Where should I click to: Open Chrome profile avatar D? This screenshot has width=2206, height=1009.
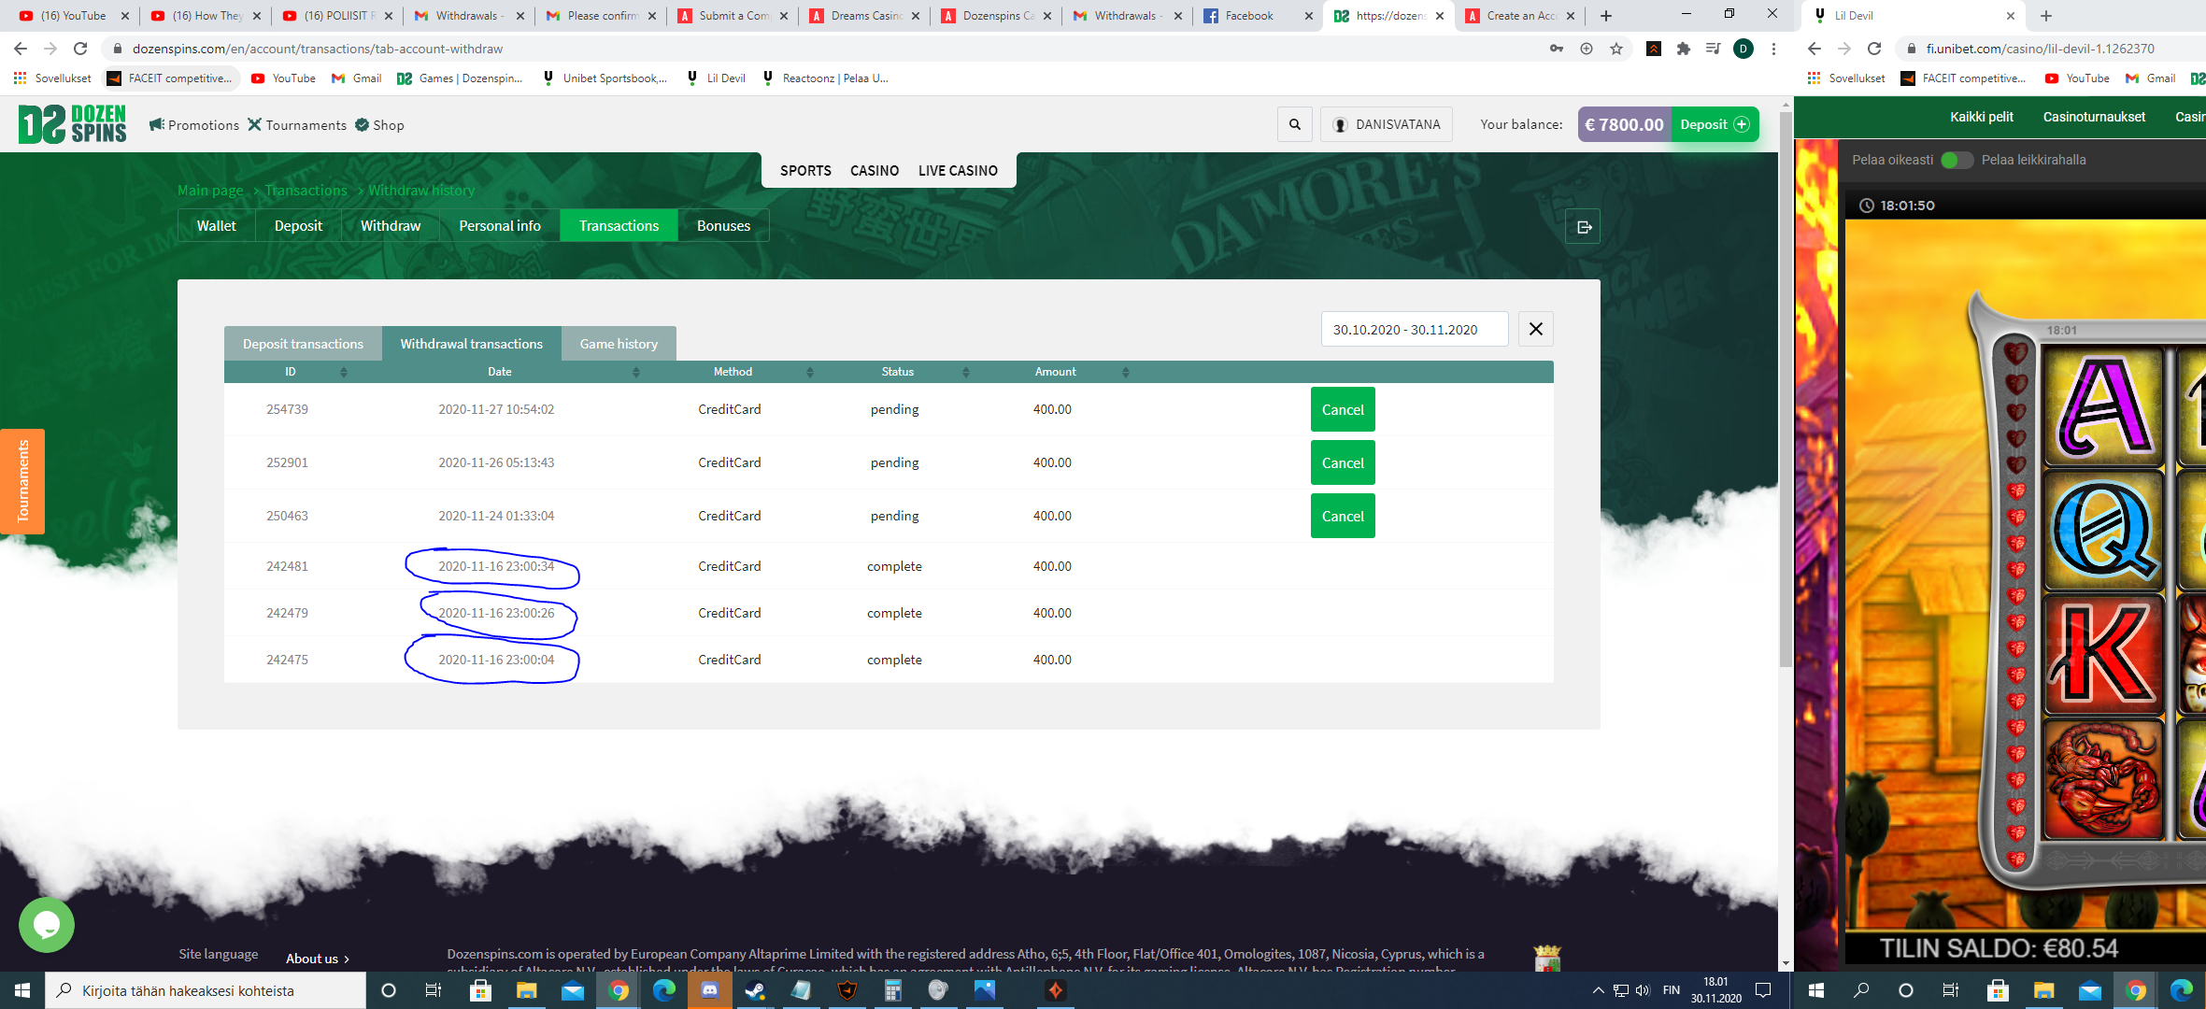1743,49
